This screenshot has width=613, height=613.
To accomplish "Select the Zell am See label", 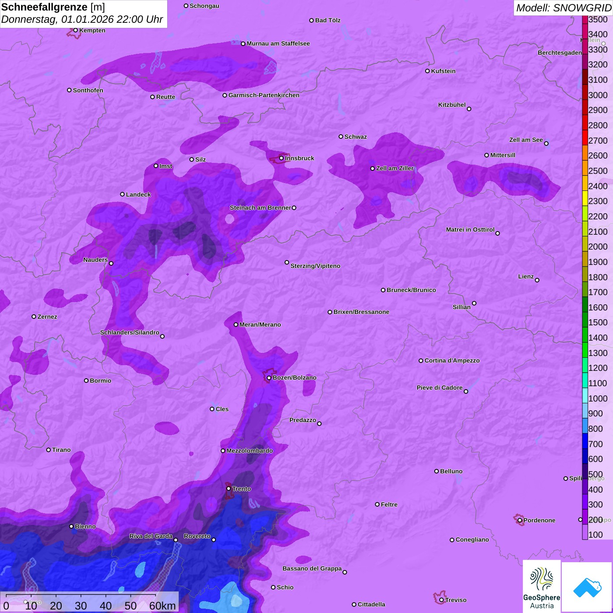I will [x=526, y=140].
